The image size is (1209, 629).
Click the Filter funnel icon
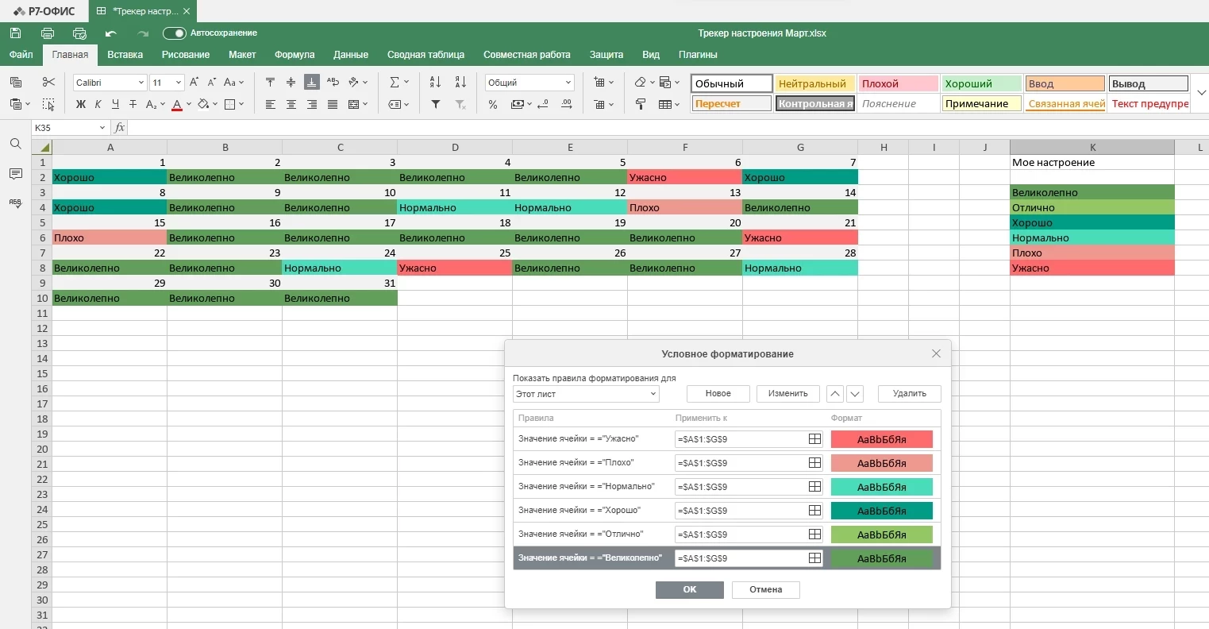click(x=435, y=104)
